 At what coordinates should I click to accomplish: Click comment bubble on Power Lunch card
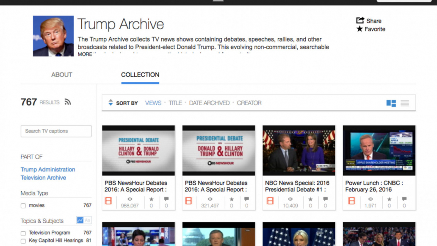click(x=404, y=199)
